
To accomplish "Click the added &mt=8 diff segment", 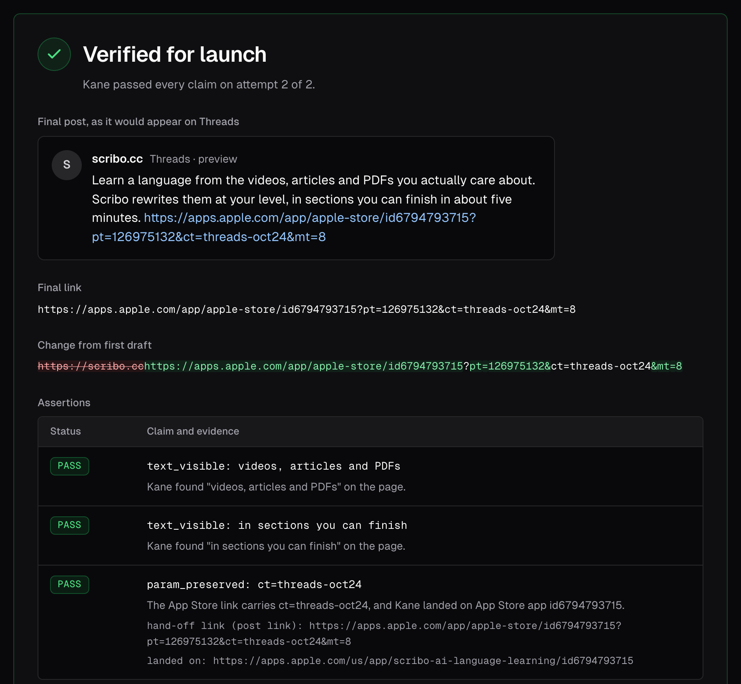I will tap(667, 366).
